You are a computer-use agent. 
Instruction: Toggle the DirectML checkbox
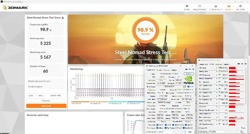click(x=186, y=125)
